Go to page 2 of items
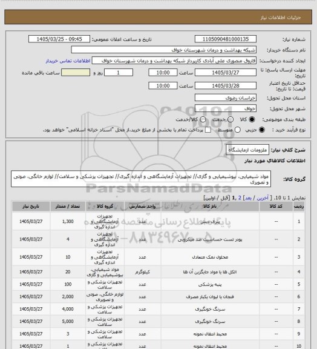Viewport: 317px width, 349px height. [240, 198]
